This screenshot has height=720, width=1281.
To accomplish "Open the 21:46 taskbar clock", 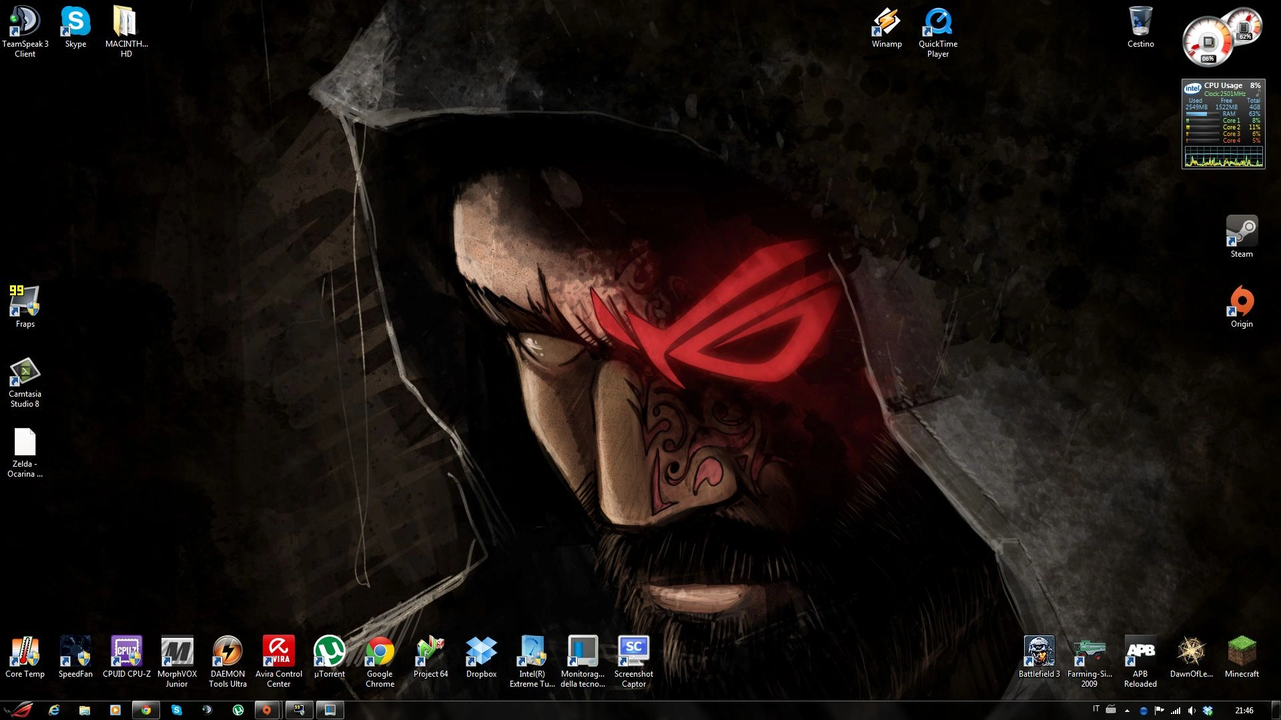I will pos(1244,711).
